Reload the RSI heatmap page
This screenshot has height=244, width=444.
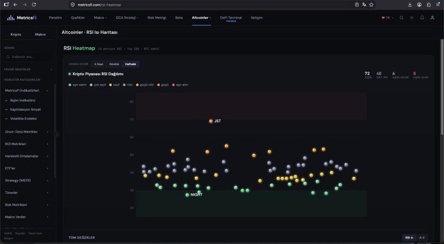(34, 5)
